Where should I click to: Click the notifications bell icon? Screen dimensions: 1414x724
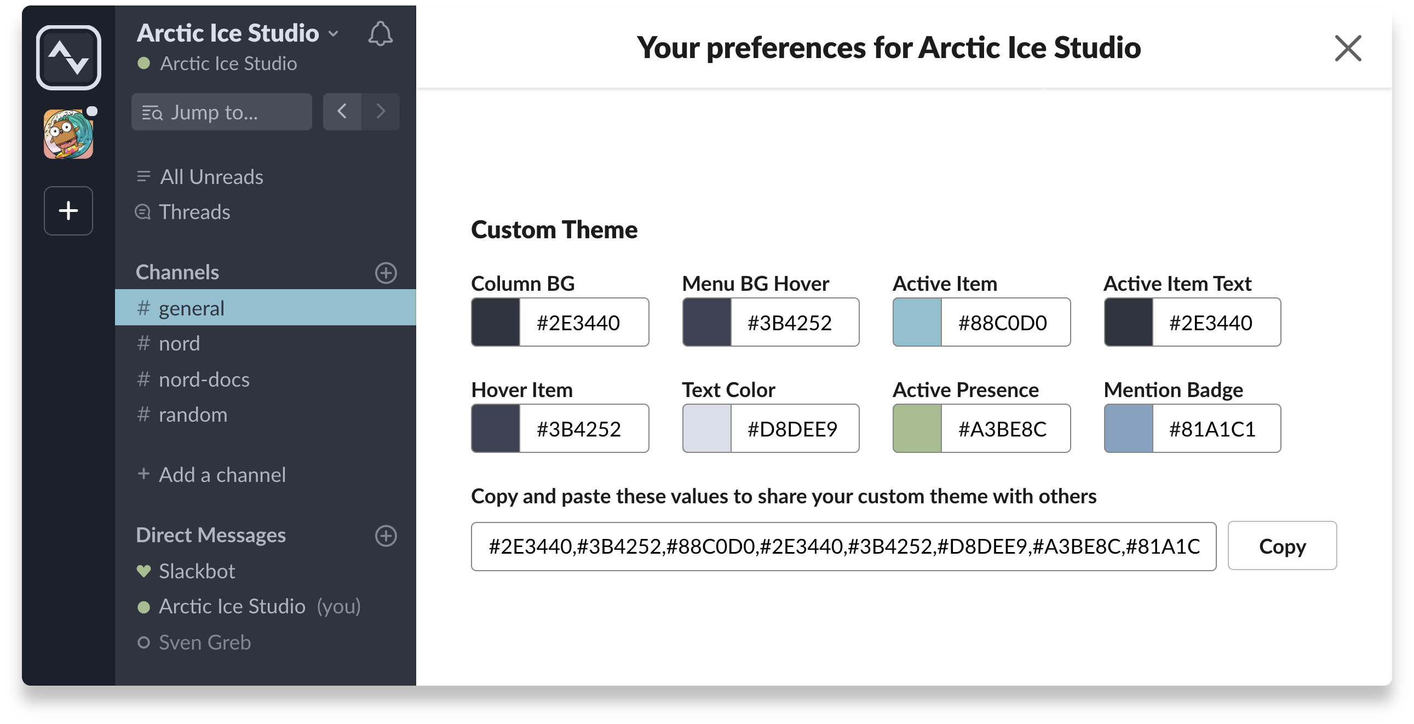point(380,34)
